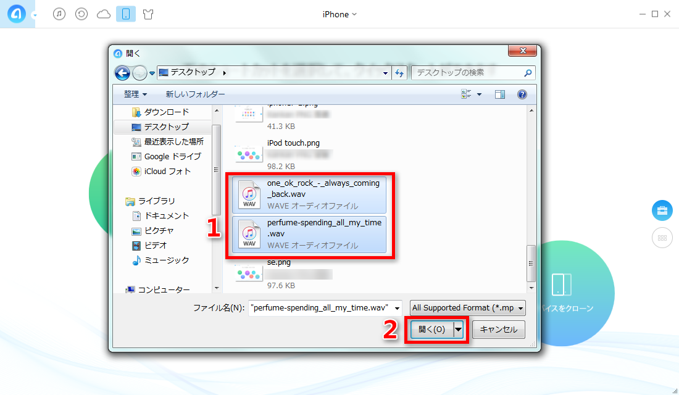Select the 41.3 KB png thumbnail
This screenshot has width=679, height=395.
(x=249, y=114)
